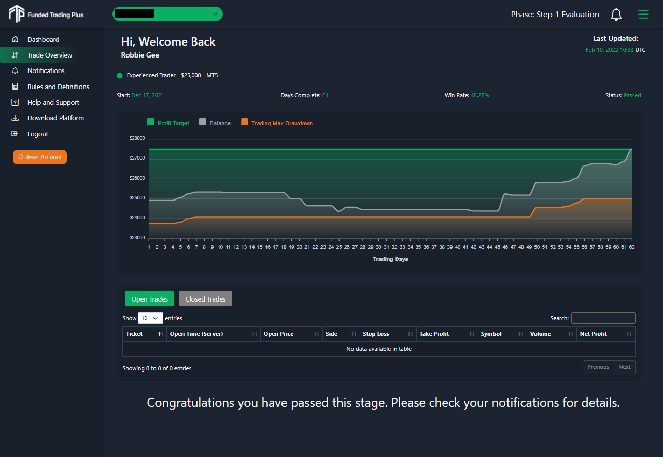Click the Next pagination button

[x=625, y=367]
